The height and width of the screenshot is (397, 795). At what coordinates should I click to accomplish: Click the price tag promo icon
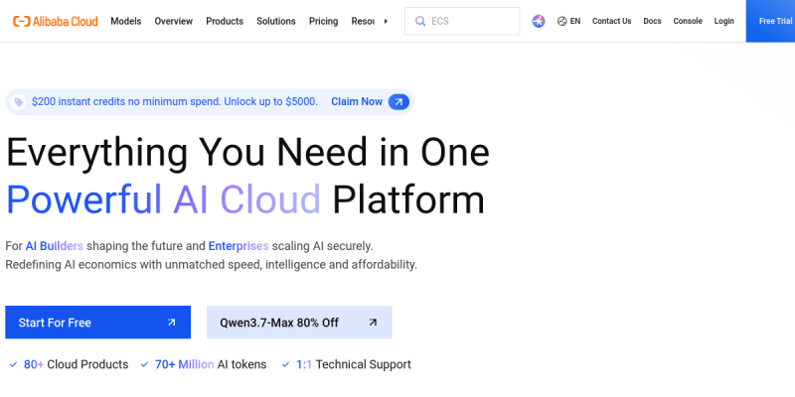coord(19,102)
